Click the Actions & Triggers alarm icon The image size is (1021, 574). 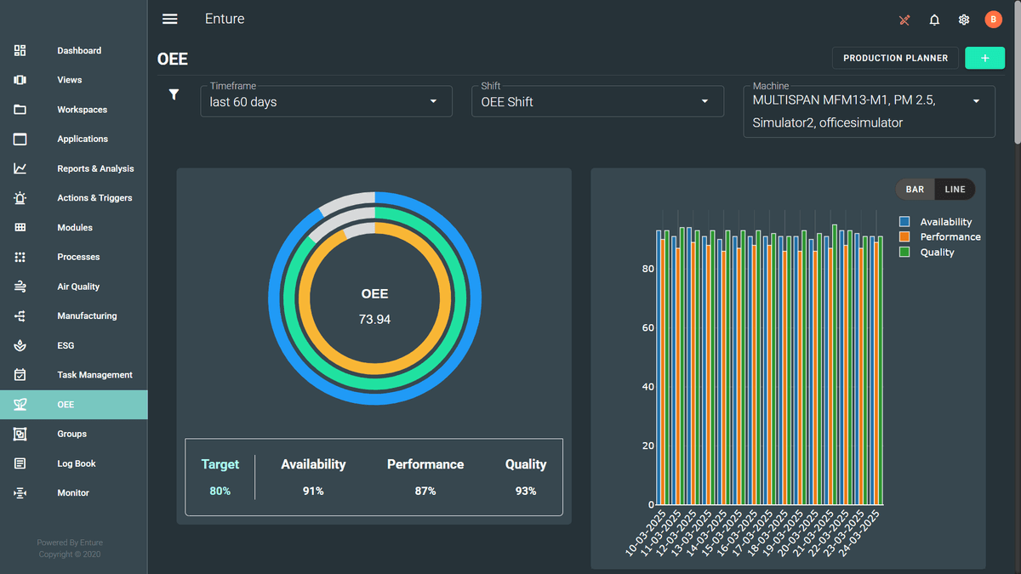click(20, 197)
